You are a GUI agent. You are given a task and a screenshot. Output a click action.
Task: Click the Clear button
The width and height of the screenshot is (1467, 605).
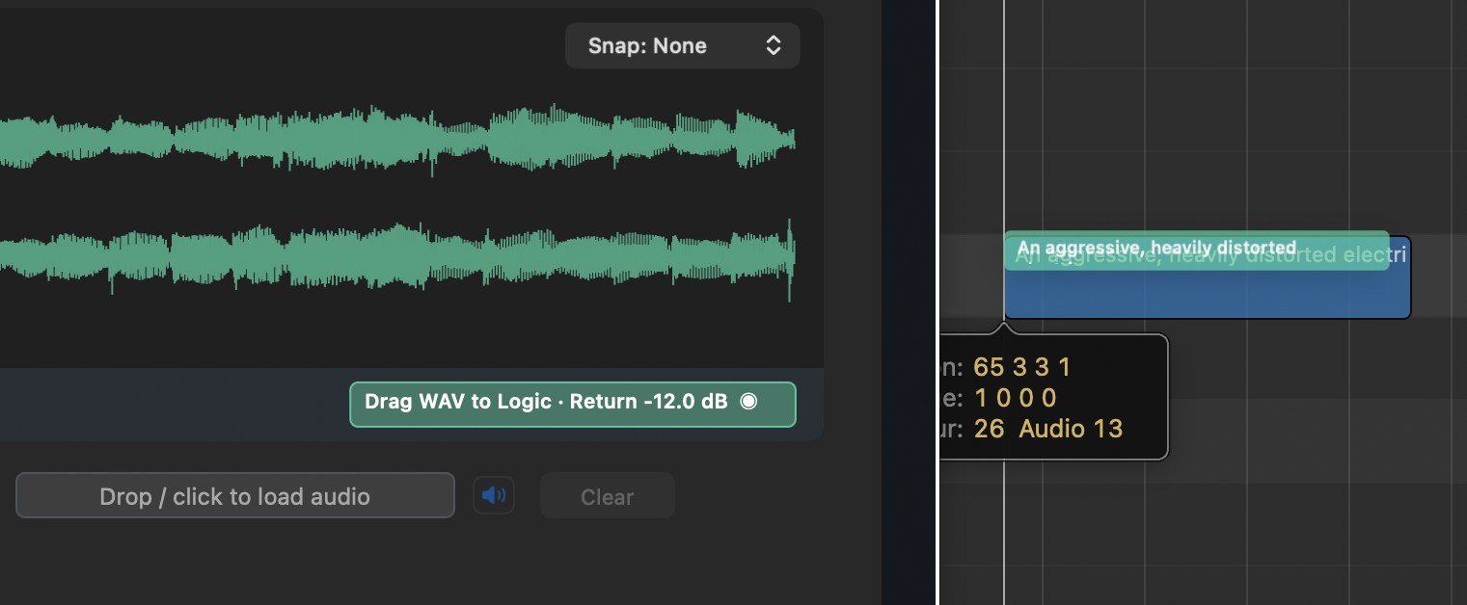click(607, 496)
